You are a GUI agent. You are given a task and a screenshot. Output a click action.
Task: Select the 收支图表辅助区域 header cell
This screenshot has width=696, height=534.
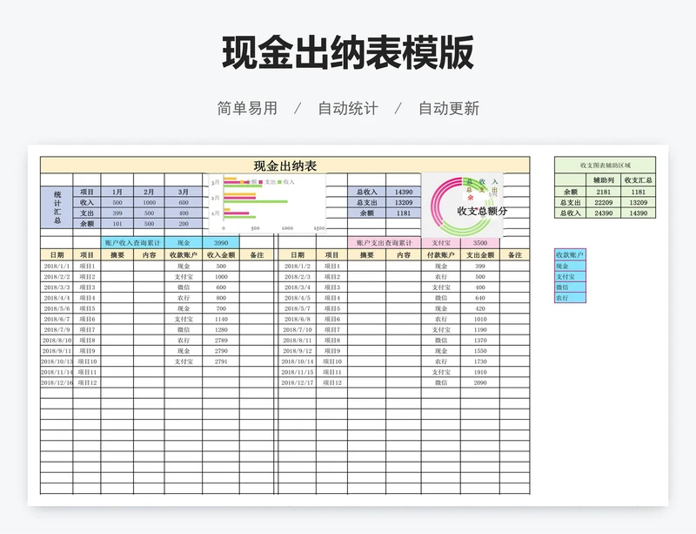pyautogui.click(x=605, y=165)
